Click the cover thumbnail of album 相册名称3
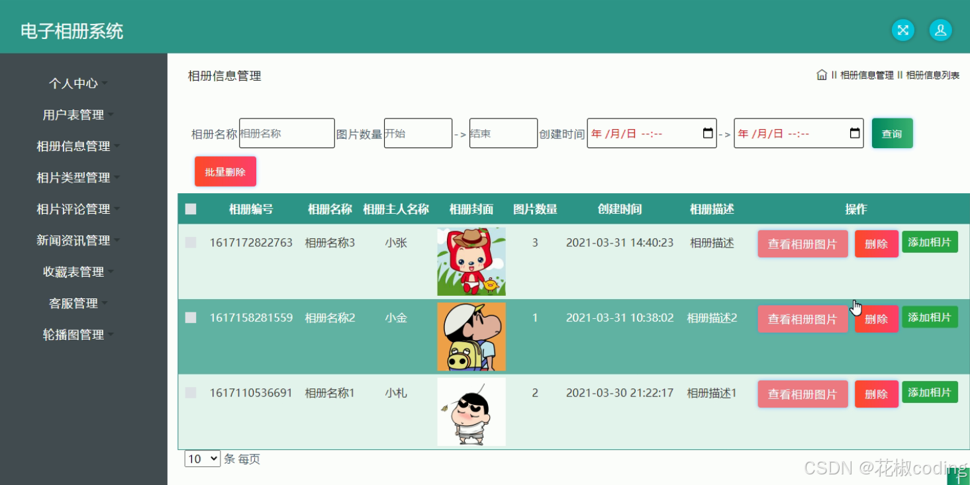Screen dimensions: 970x485 click(x=471, y=261)
